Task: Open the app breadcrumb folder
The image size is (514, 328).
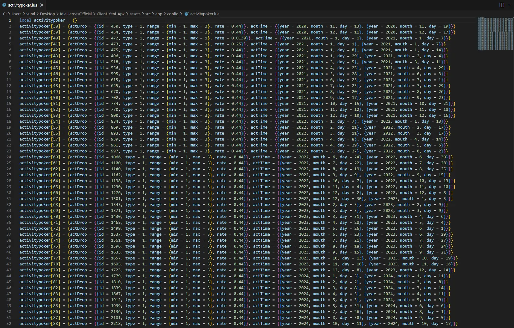Action: 159,14
